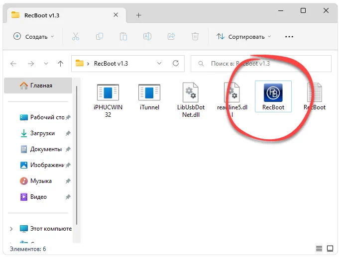Select the LibUsbDotNet.dll file
This screenshot has height=257, width=342.
[191, 100]
